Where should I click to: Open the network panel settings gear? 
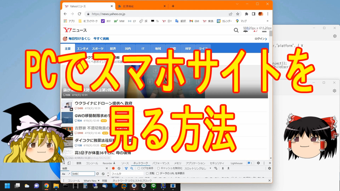(x=270, y=168)
